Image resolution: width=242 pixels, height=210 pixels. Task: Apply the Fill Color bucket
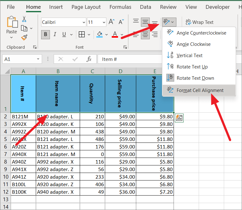coord(99,35)
